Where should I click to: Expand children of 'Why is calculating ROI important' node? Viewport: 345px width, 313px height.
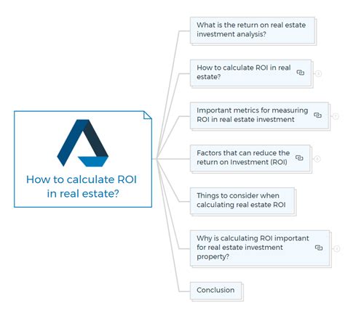tap(336, 248)
